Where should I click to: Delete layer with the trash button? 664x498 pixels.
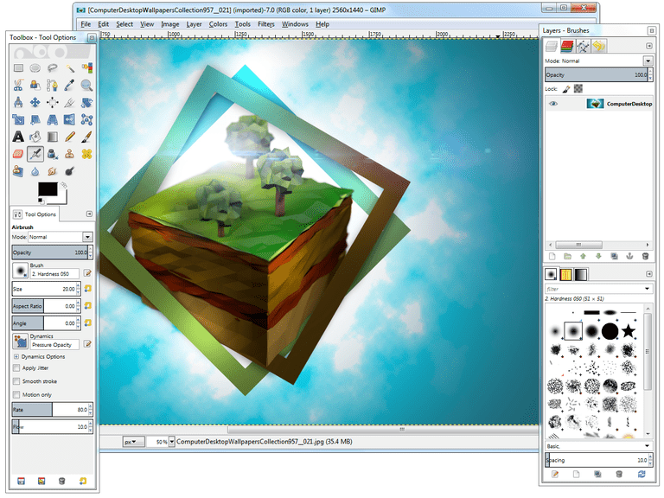click(x=645, y=256)
